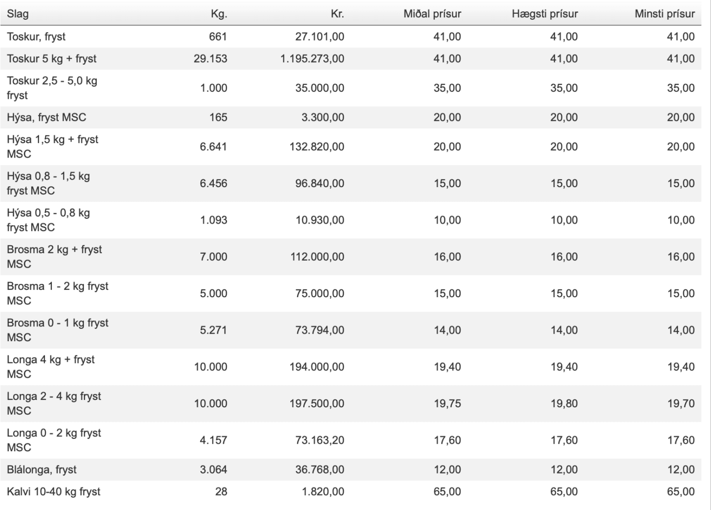
Task: Click the Slag column header
Action: [18, 14]
